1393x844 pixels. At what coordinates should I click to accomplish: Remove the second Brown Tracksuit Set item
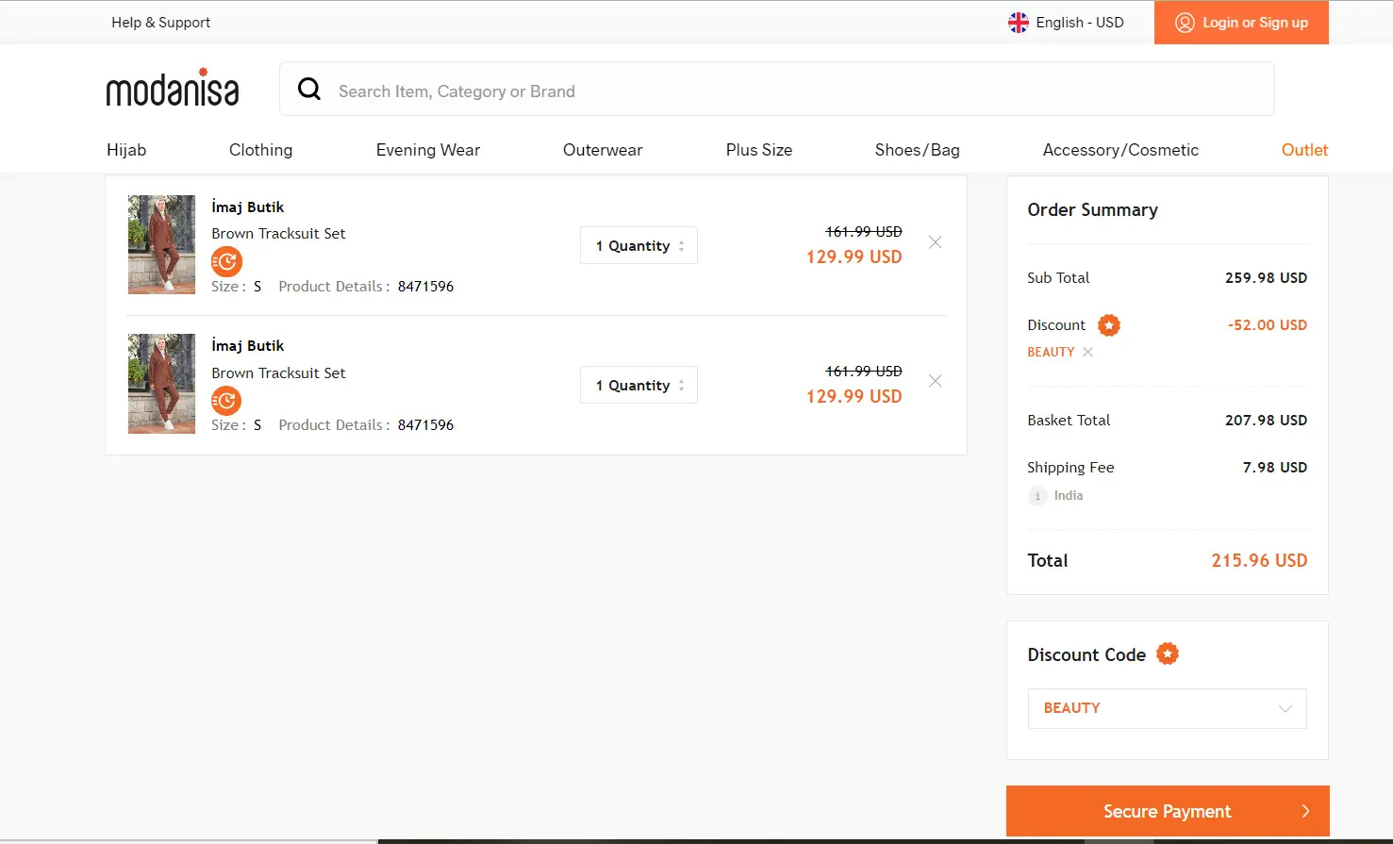[x=935, y=381]
